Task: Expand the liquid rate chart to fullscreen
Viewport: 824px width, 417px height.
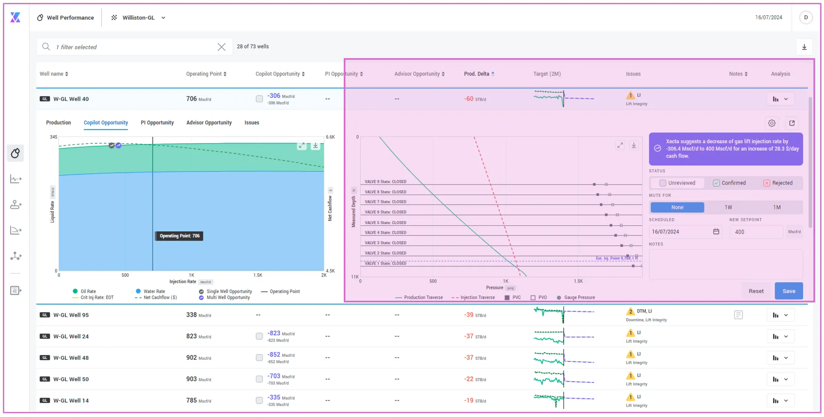Action: tap(302, 146)
